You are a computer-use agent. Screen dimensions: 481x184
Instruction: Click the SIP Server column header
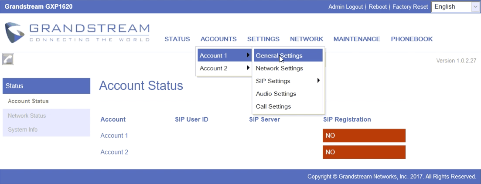(x=264, y=119)
